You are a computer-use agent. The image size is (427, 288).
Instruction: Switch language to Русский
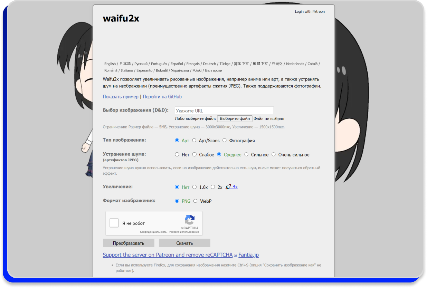pyautogui.click(x=141, y=64)
